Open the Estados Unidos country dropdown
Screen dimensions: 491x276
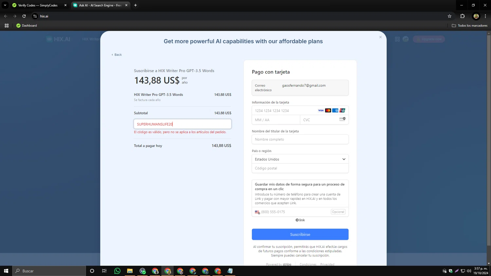(300, 159)
